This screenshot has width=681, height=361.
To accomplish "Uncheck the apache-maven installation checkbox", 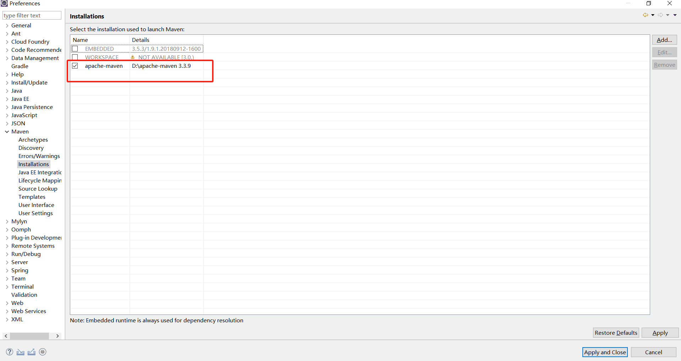I will [x=75, y=66].
